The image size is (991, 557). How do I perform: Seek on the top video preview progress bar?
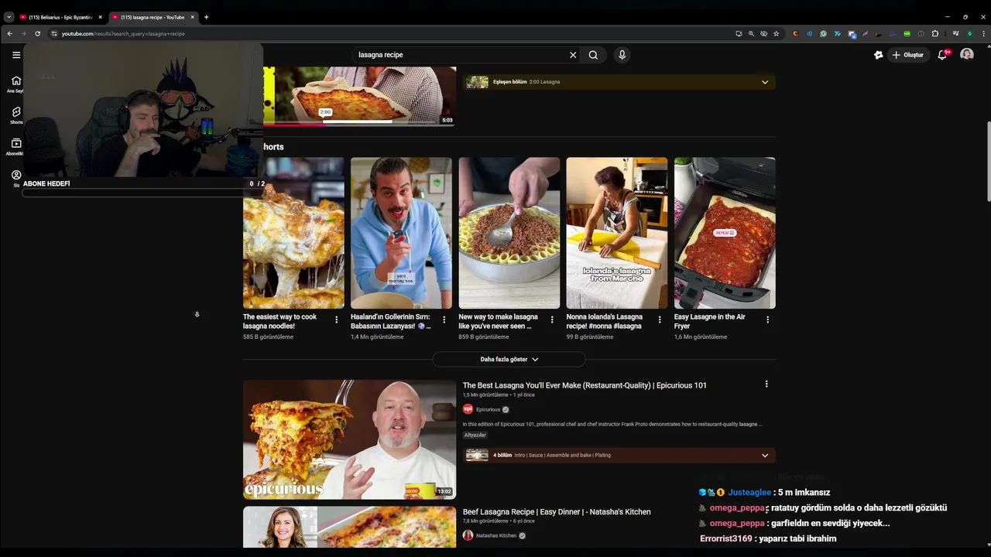tap(358, 122)
